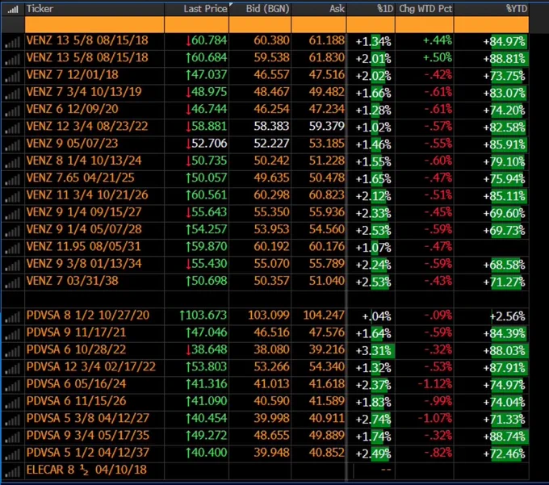Click the orange filter field under %YTD
Image resolution: width=549 pixels, height=485 pixels.
click(491, 24)
